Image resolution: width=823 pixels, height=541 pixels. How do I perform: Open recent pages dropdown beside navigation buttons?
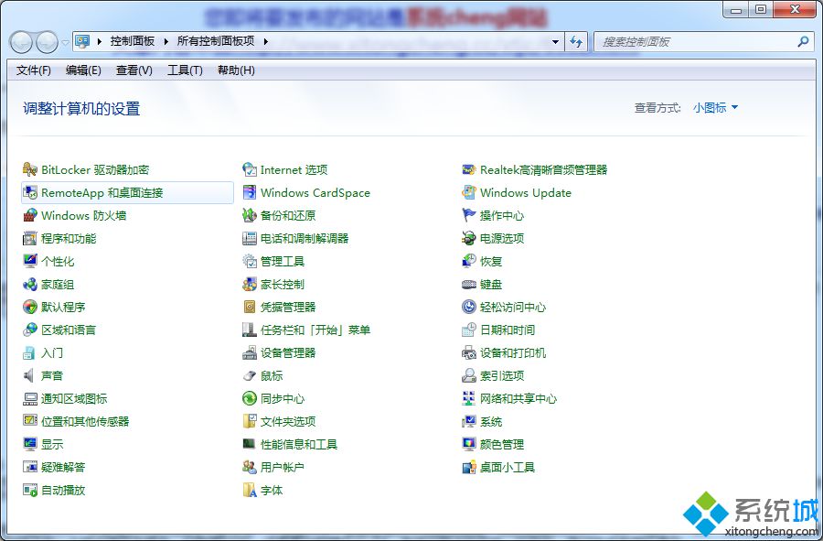[x=65, y=42]
